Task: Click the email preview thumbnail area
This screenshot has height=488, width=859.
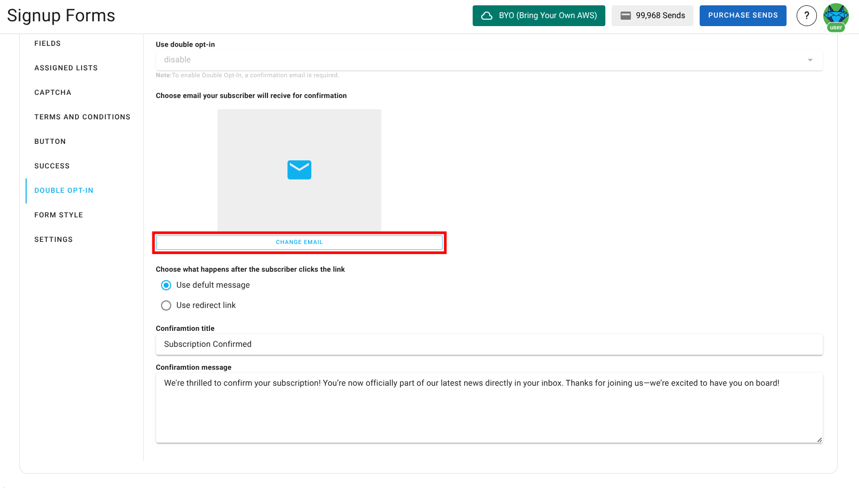Action: tap(299, 160)
